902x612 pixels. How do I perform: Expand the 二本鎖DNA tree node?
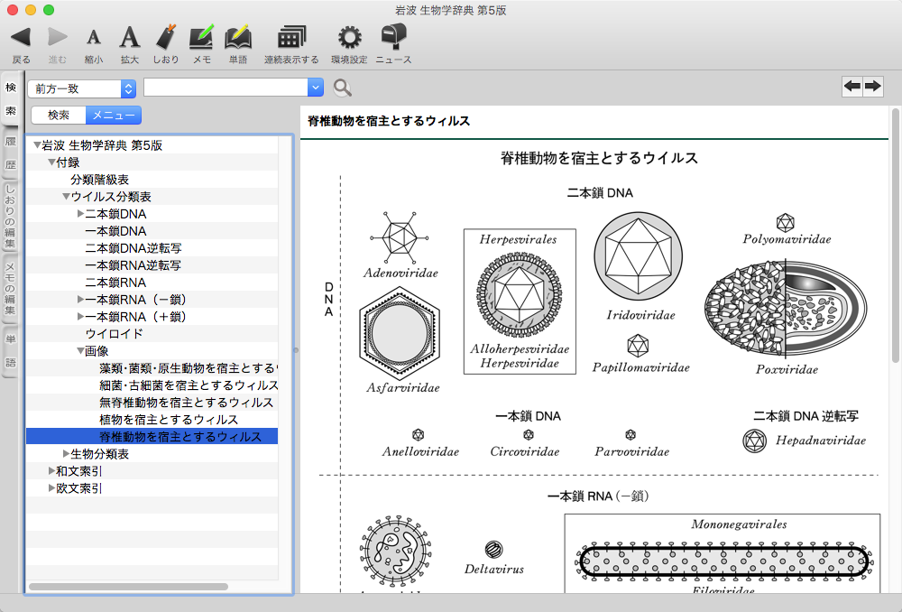pos(80,214)
